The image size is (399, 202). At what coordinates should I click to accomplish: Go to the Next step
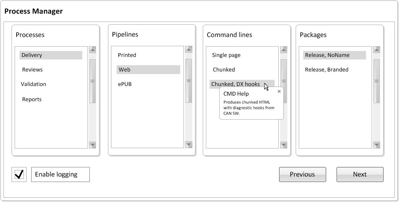[x=360, y=174]
